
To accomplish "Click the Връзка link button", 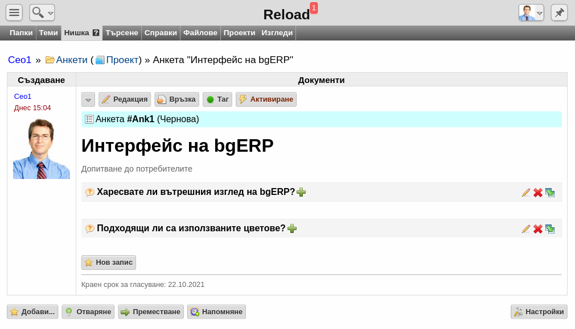I will (176, 99).
